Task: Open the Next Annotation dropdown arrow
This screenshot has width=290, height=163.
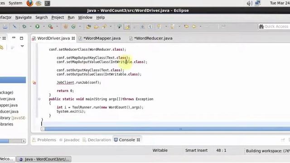Action: pos(166,26)
